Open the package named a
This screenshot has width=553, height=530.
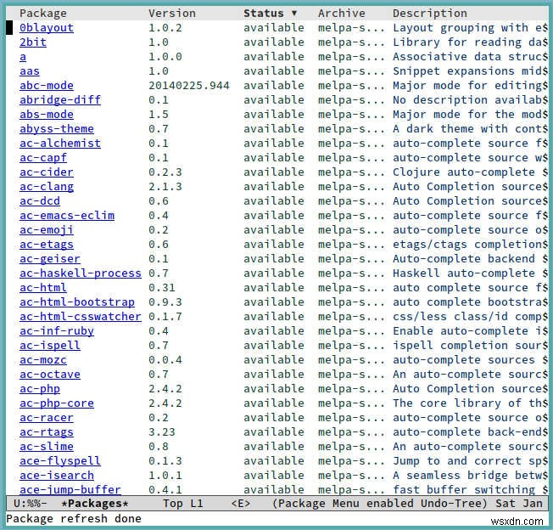(x=23, y=57)
